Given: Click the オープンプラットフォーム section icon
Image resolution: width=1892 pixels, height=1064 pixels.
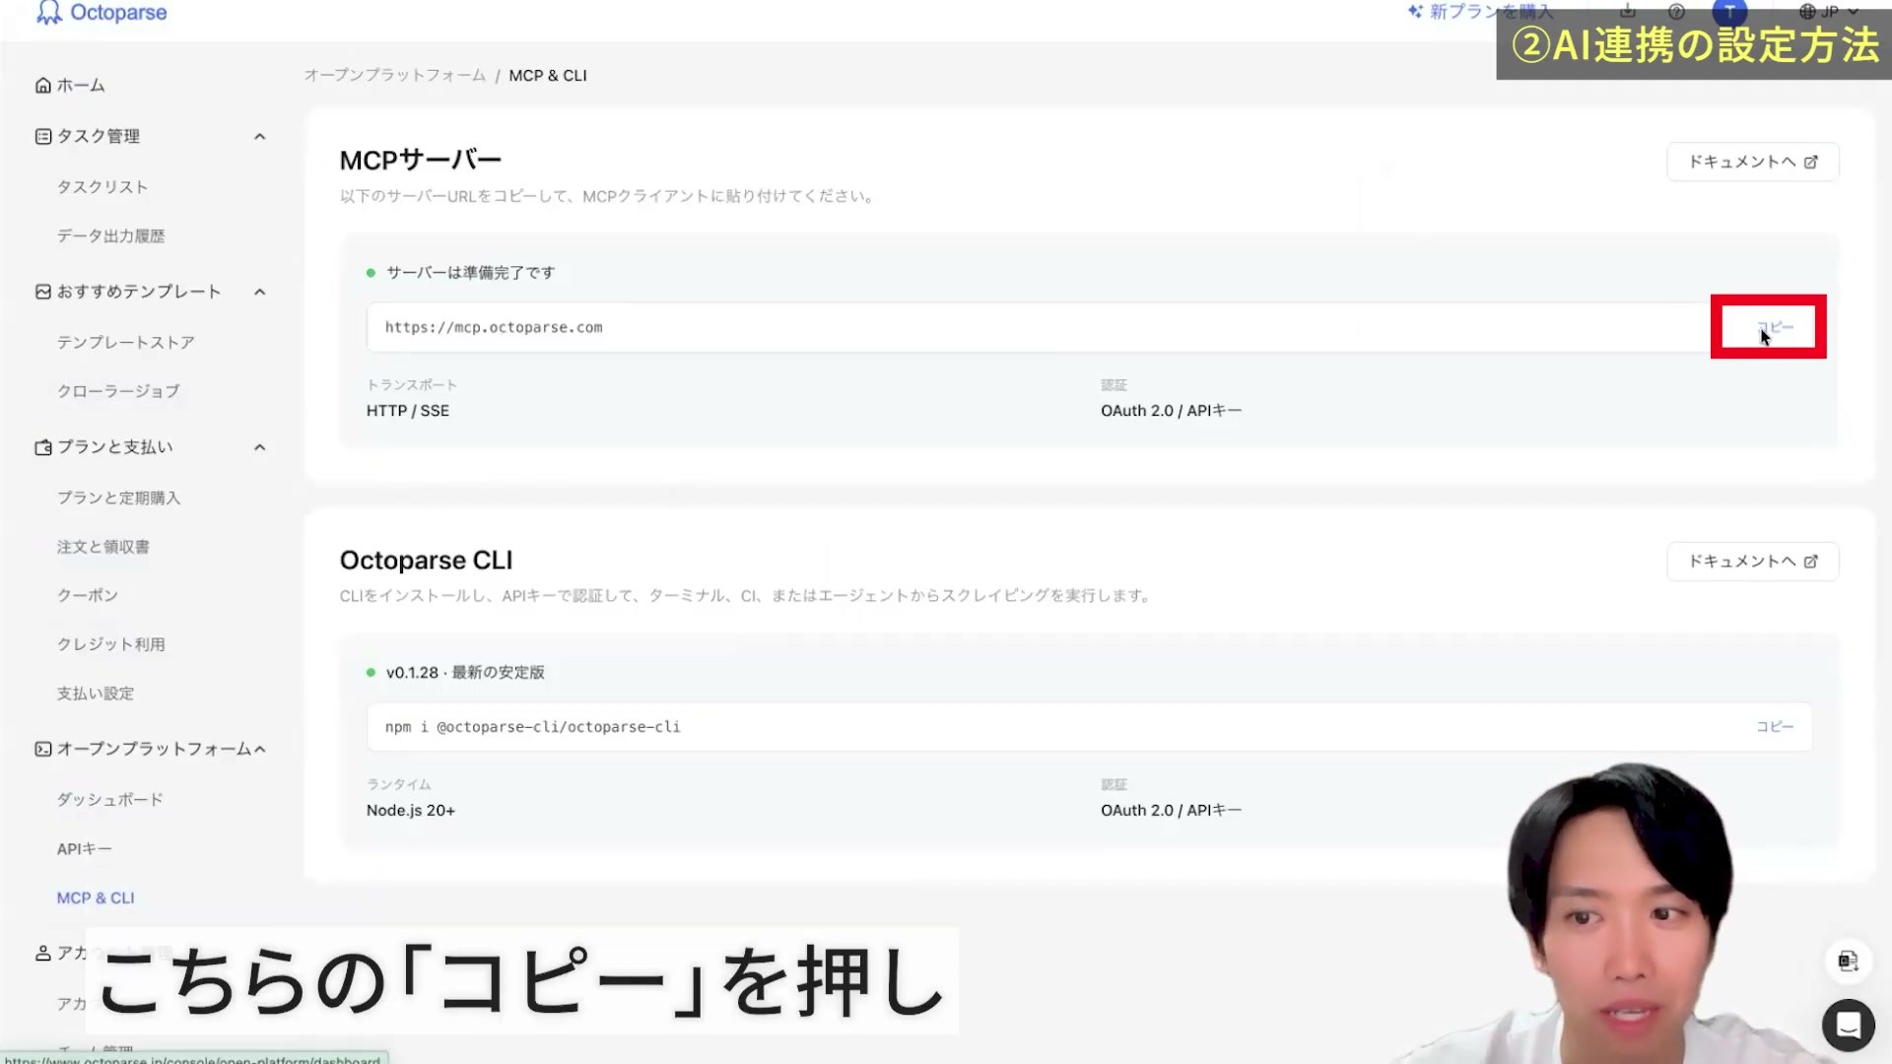Looking at the screenshot, I should (43, 750).
